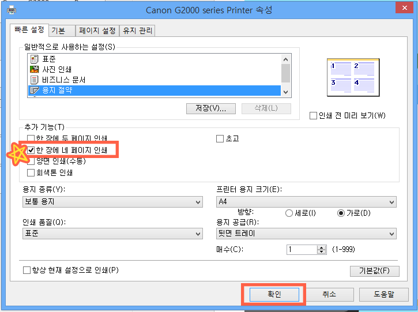Select 가로(D) landscape orientation

tap(341, 213)
